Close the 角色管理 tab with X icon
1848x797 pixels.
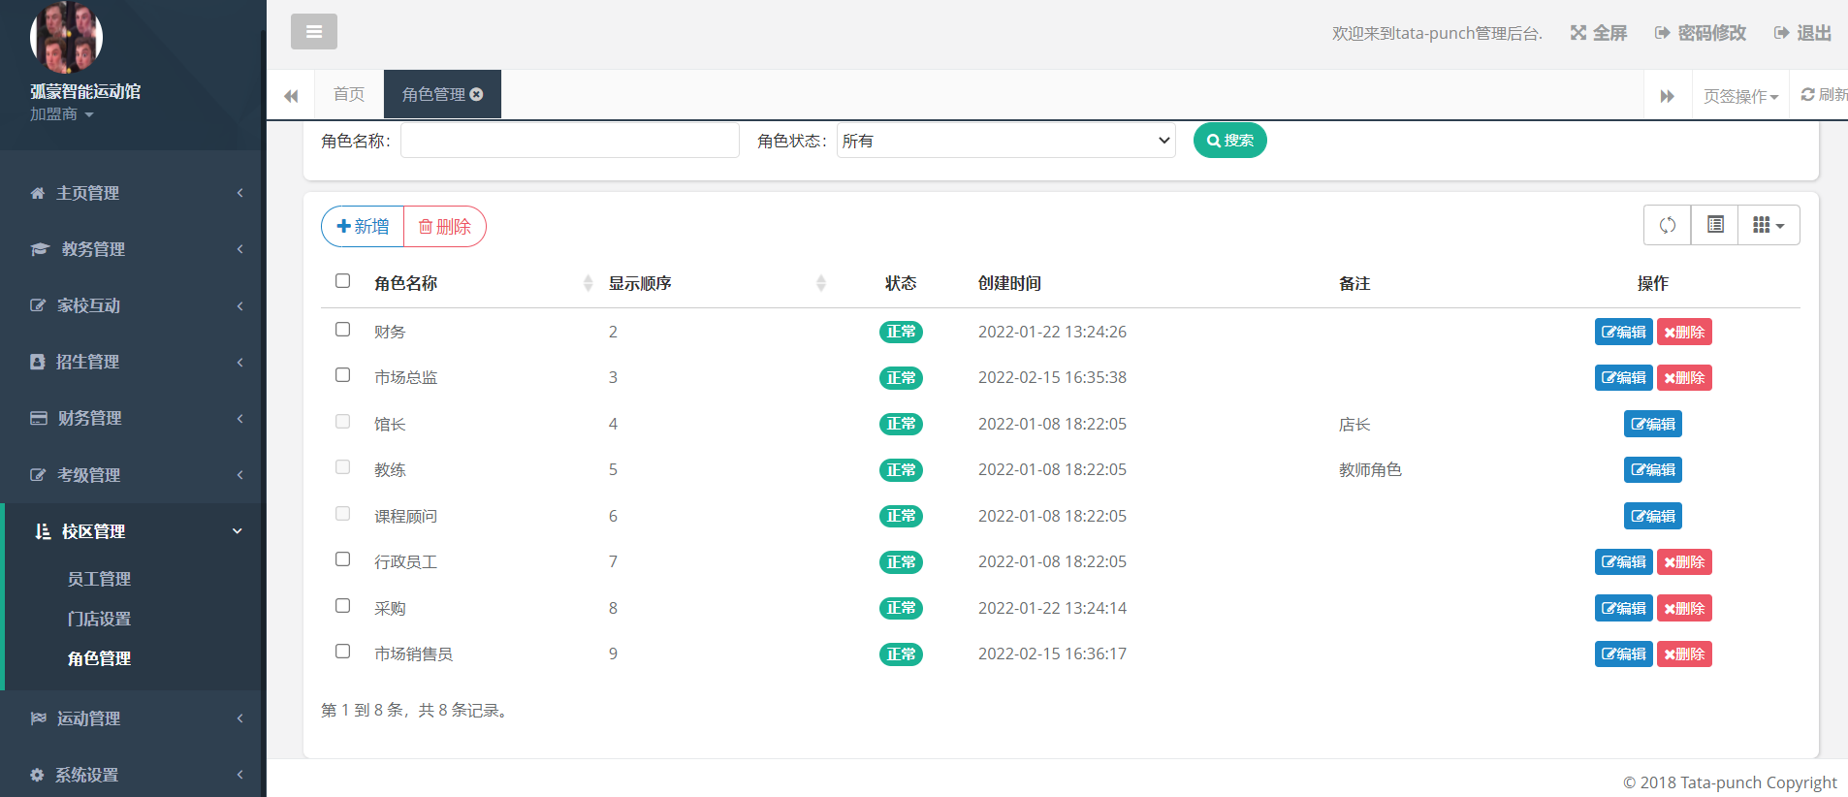[x=476, y=94]
